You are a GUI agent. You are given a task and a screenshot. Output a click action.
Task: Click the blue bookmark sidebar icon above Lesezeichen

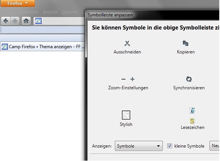pyautogui.click(x=192, y=111)
